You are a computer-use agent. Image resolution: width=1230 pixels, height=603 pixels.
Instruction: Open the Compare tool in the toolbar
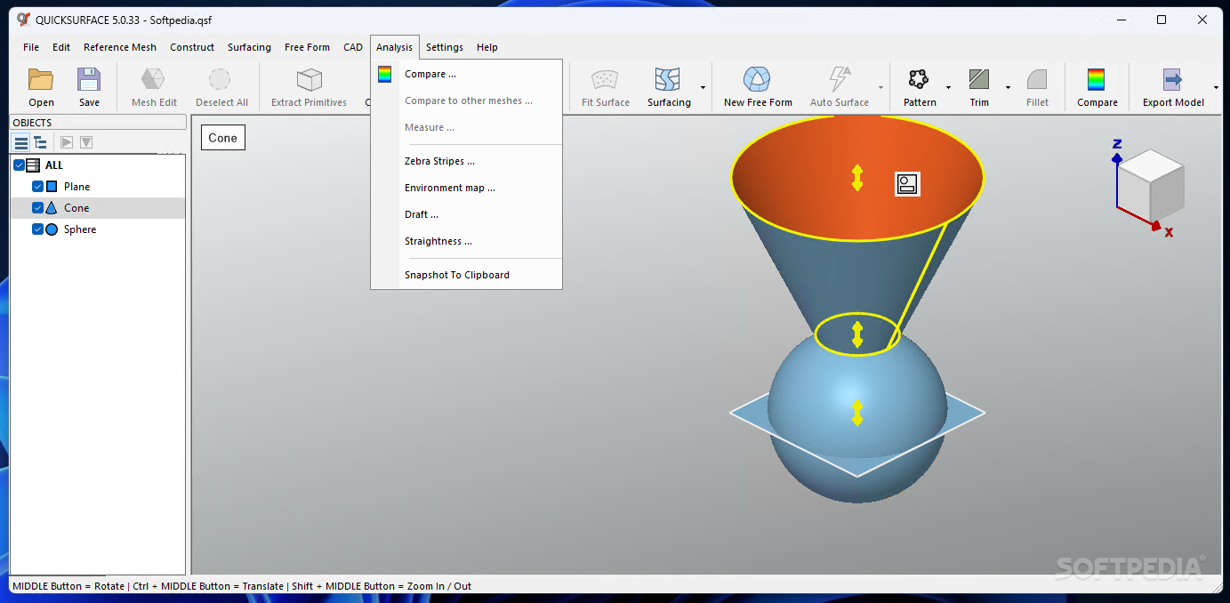(1097, 87)
